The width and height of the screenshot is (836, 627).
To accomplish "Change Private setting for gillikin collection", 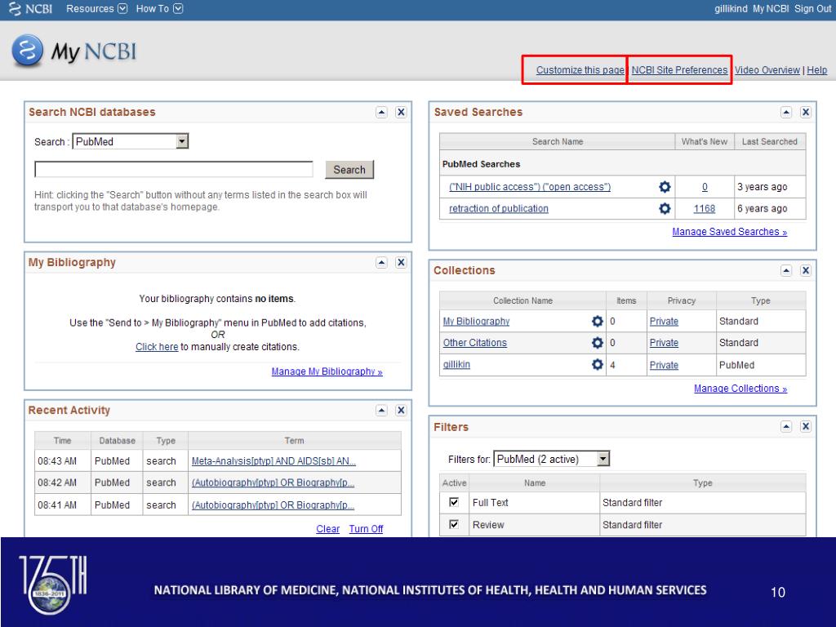I will click(x=664, y=365).
